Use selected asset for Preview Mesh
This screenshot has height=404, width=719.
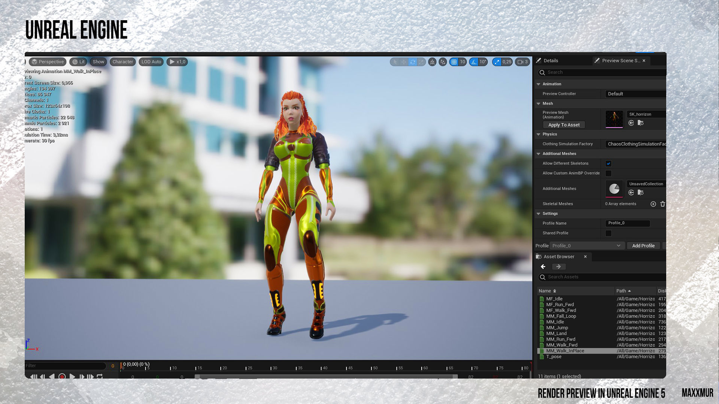point(631,123)
